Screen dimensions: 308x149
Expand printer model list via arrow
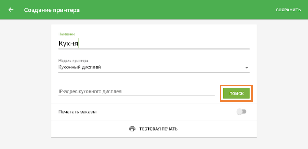click(246, 68)
